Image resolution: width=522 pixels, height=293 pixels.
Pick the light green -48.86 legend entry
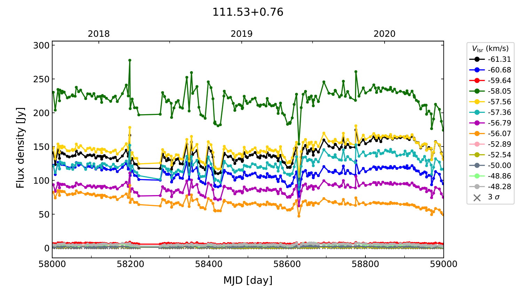click(490, 176)
